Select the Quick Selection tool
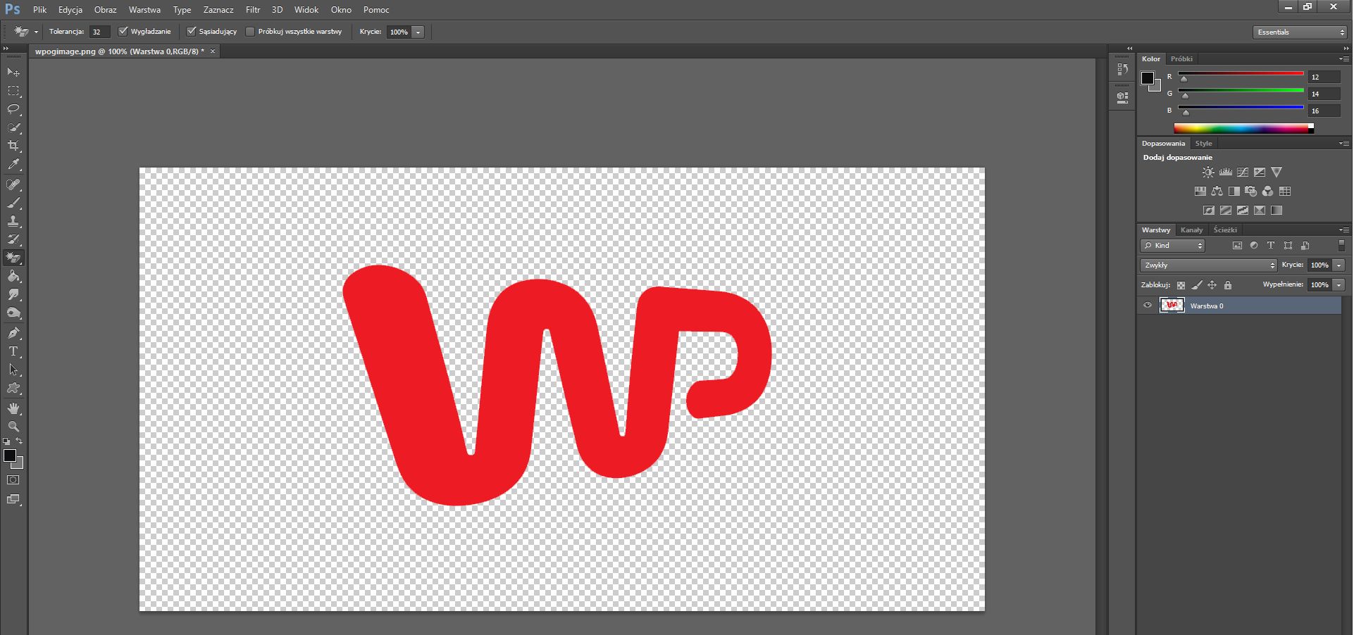The image size is (1354, 635). pos(13,127)
